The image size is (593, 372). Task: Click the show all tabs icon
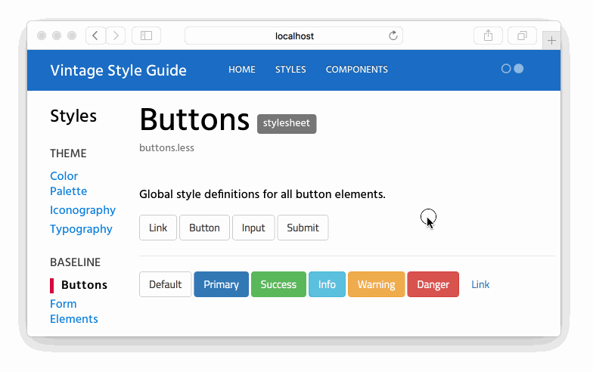522,36
